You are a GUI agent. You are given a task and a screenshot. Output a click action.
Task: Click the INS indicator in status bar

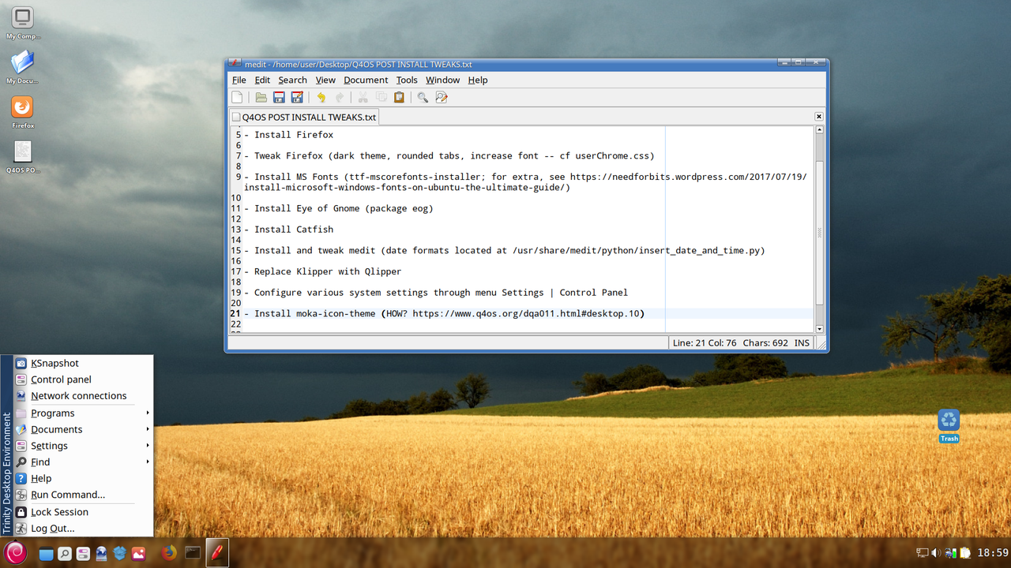click(x=802, y=343)
